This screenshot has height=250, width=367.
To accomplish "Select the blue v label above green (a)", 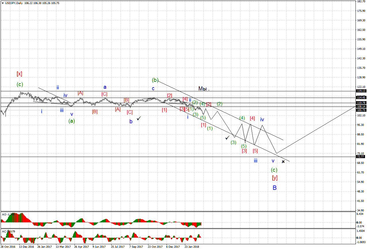I will pos(72,114).
